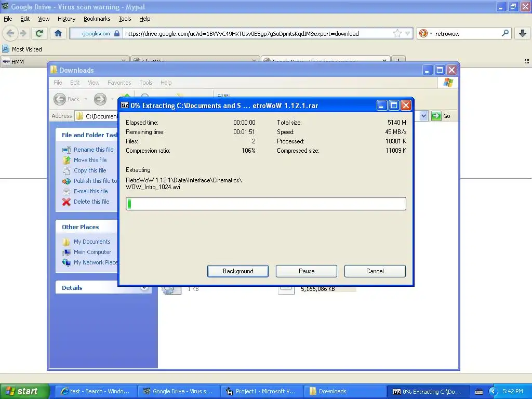
Task: Click the keyboard tray icon
Action: tap(479, 392)
